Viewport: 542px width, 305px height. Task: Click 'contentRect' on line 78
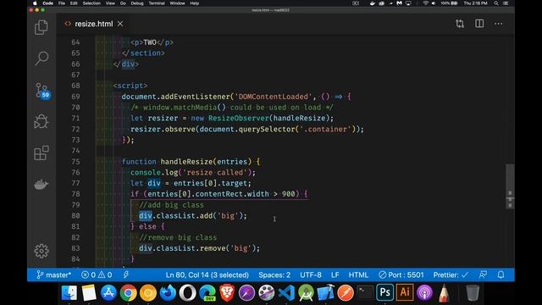218,194
